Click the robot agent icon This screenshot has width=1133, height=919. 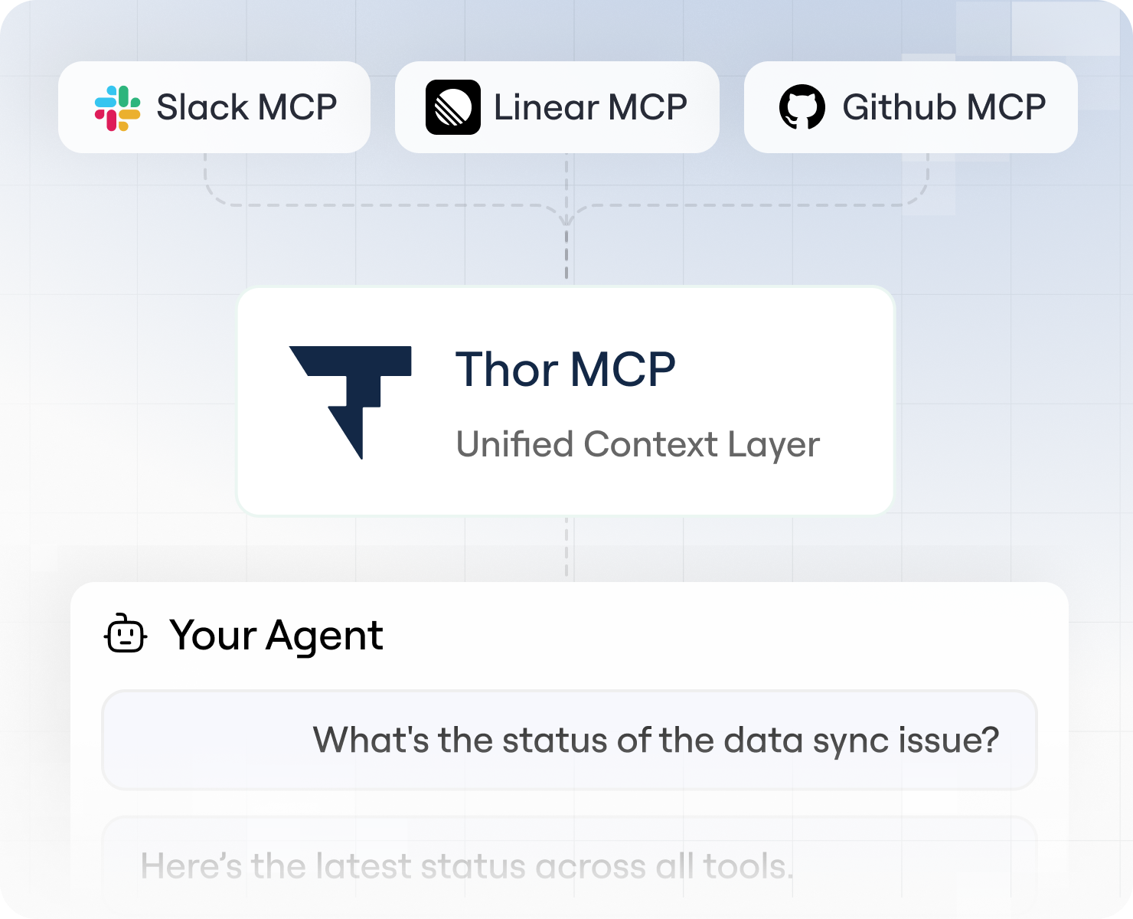[126, 633]
